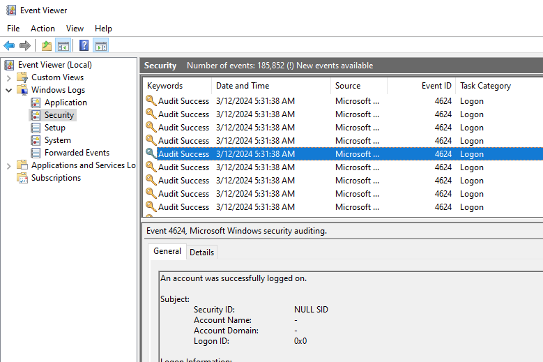The image size is (543, 362).
Task: Open Subscriptions in the console tree
Action: (x=56, y=178)
